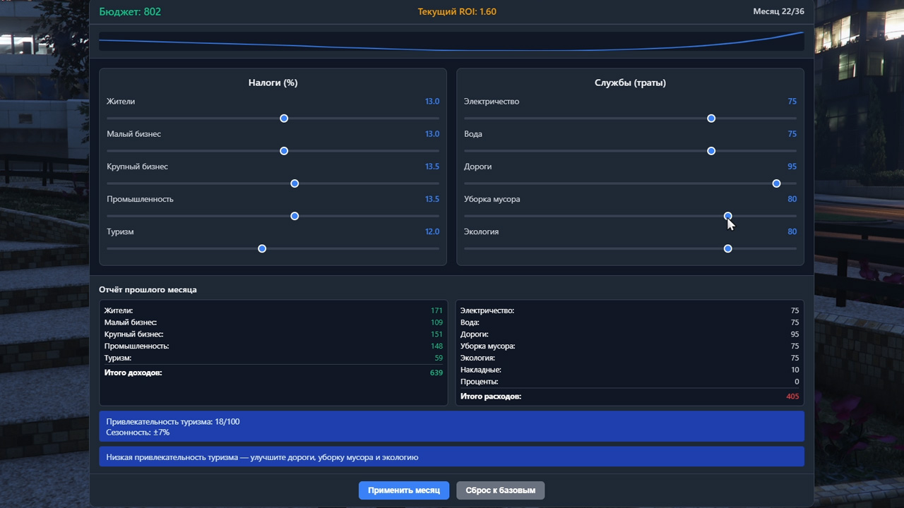Image resolution: width=904 pixels, height=508 pixels.
Task: Click the Экология spending slider handle
Action: click(727, 248)
